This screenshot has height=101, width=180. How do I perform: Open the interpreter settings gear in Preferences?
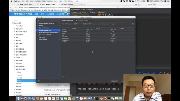pyautogui.click(x=133, y=24)
